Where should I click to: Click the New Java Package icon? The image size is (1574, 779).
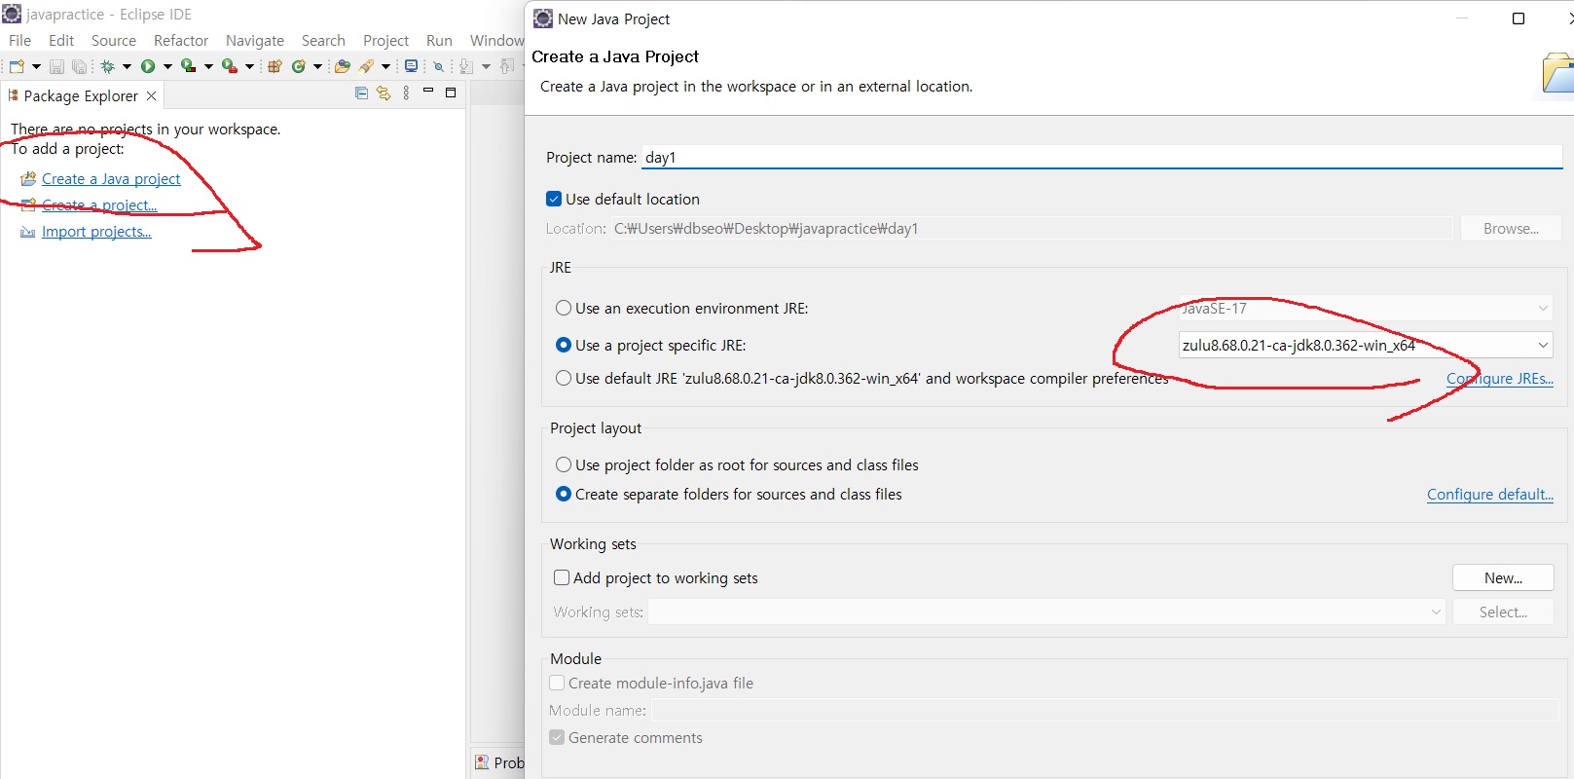point(275,66)
